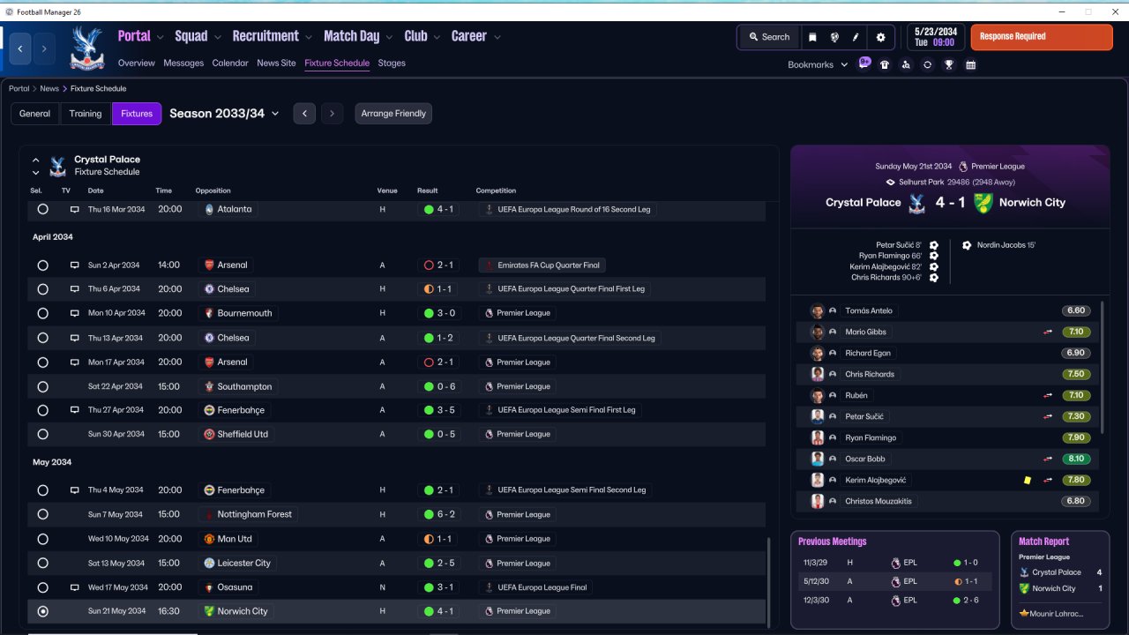Click the Response Required button
The image size is (1129, 635).
[x=1042, y=37]
